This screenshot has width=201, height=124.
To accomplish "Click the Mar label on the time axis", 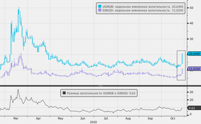I will 16,118.
